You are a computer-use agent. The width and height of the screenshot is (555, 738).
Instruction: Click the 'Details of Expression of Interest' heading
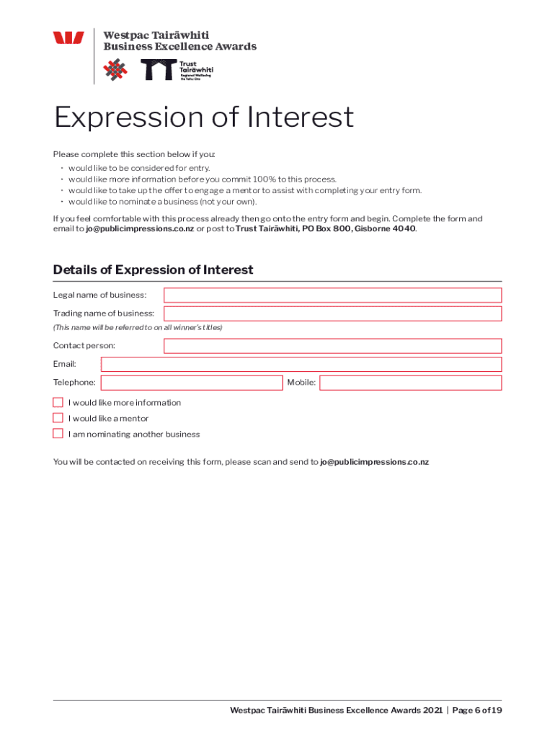[x=153, y=270]
